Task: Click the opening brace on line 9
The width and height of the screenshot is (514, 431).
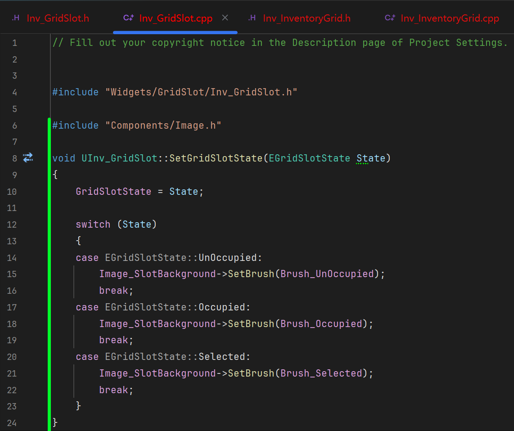Action: coord(55,175)
